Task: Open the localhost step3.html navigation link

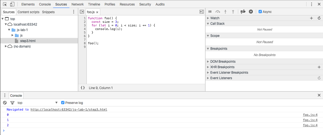Action: [x=69, y=109]
